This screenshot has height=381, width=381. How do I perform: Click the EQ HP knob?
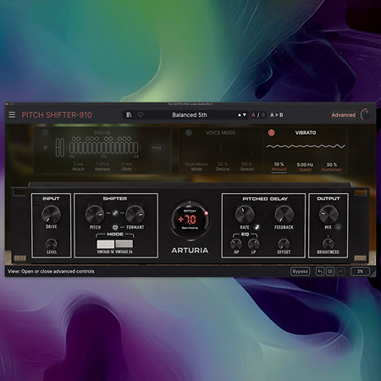point(236,244)
